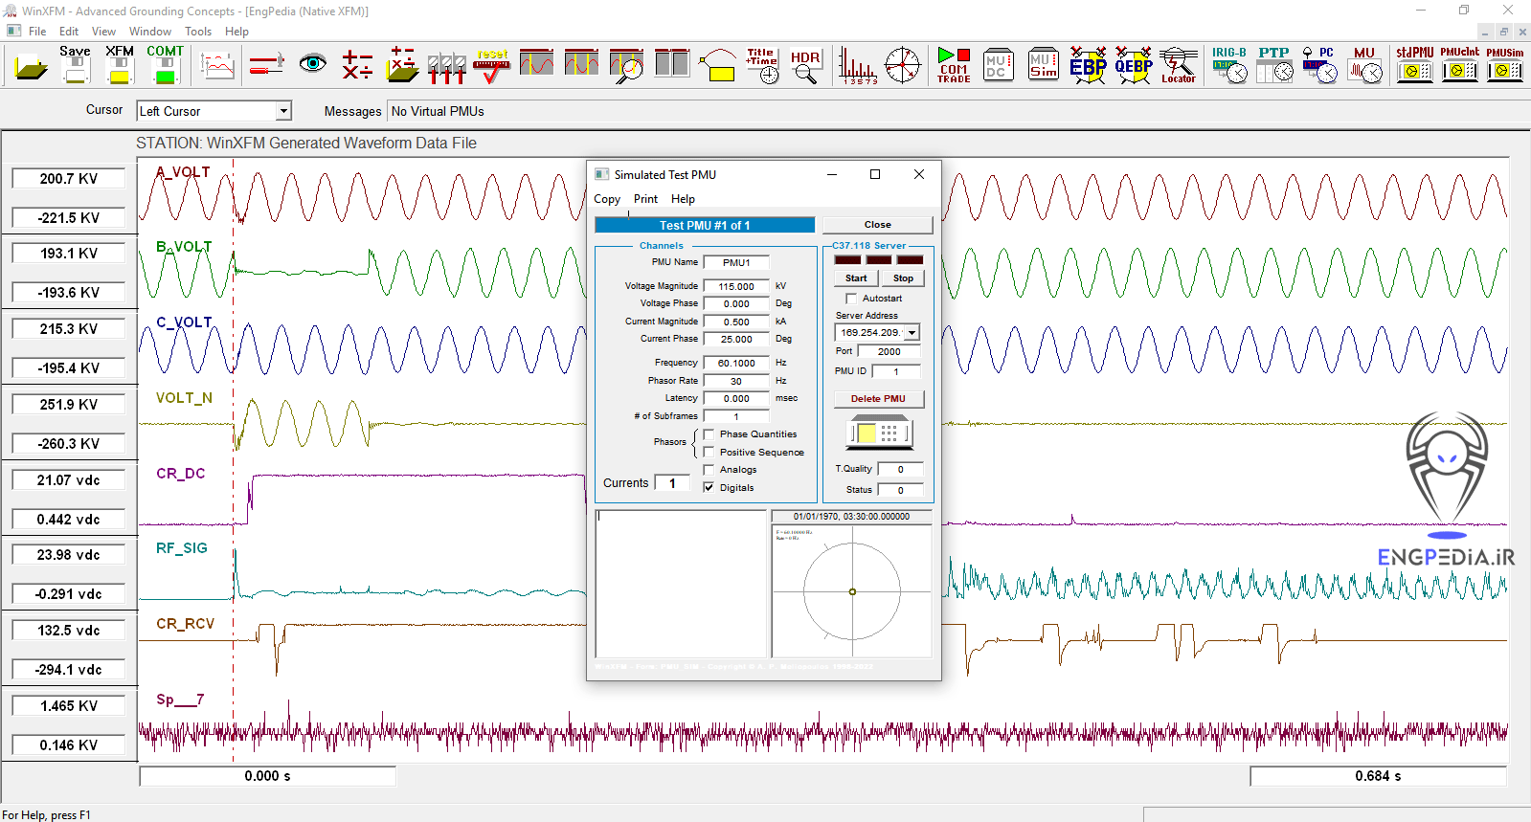Click the two-panel split view icon
Viewport: 1531px width, 822px height.
pos(672,64)
